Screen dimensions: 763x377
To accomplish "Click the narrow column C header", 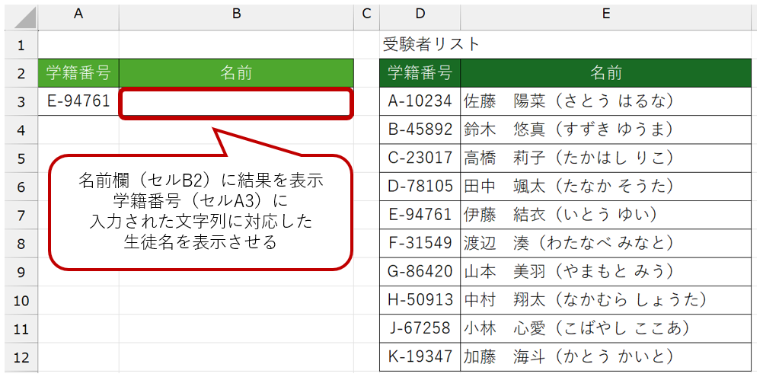I will 366,13.
